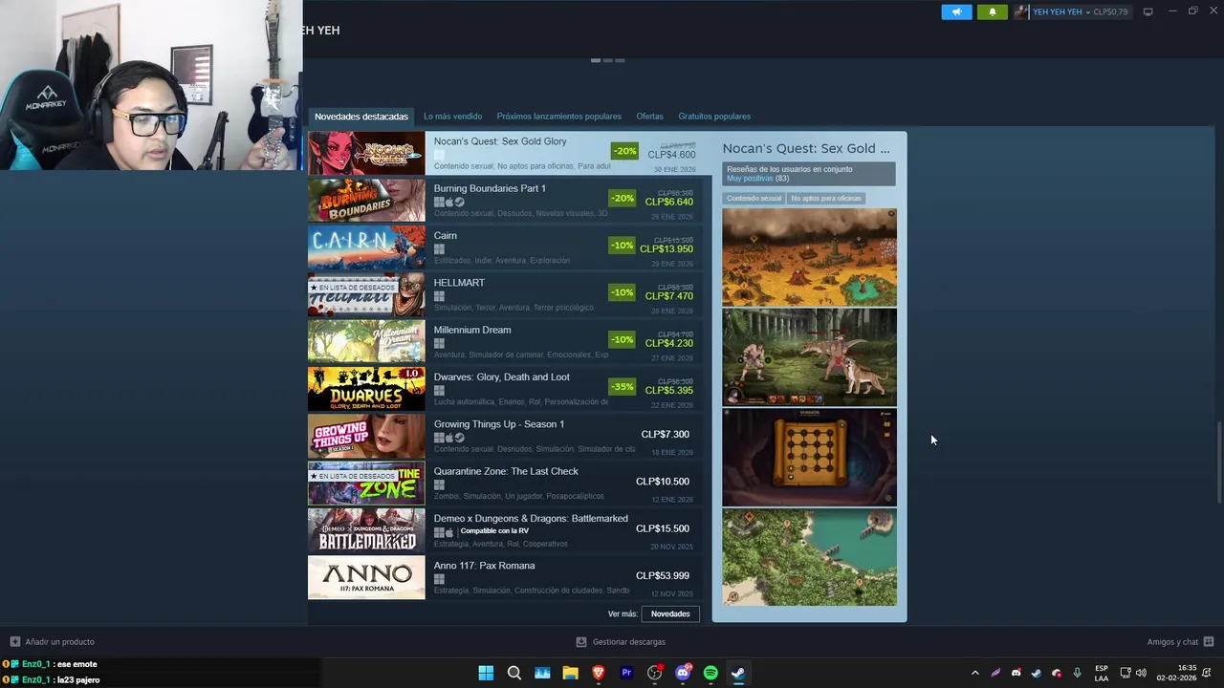Click the Millennium Dream capsule image

tap(366, 341)
